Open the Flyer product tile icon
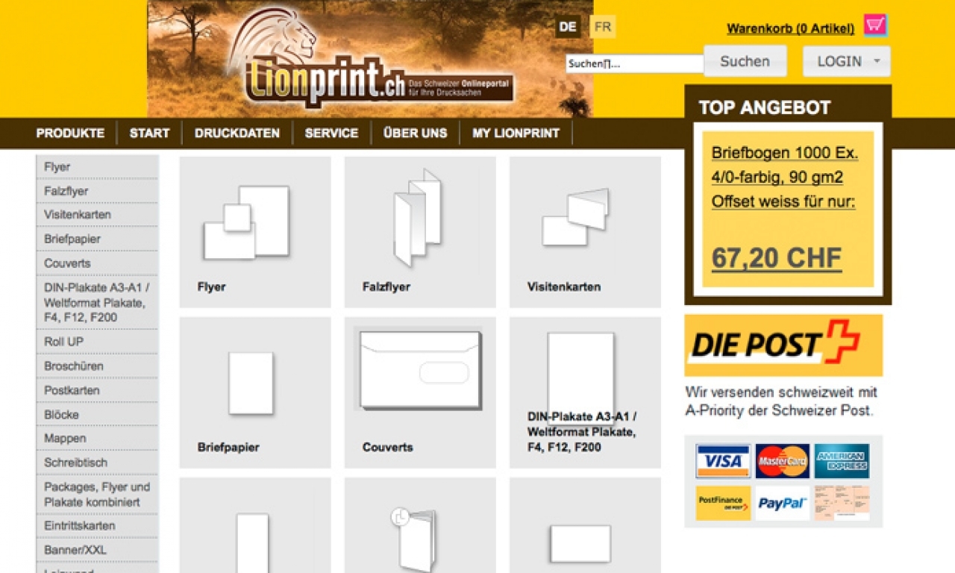The height and width of the screenshot is (573, 955). (x=246, y=222)
